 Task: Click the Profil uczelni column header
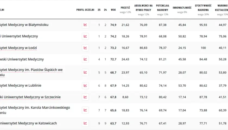coord(85,10)
